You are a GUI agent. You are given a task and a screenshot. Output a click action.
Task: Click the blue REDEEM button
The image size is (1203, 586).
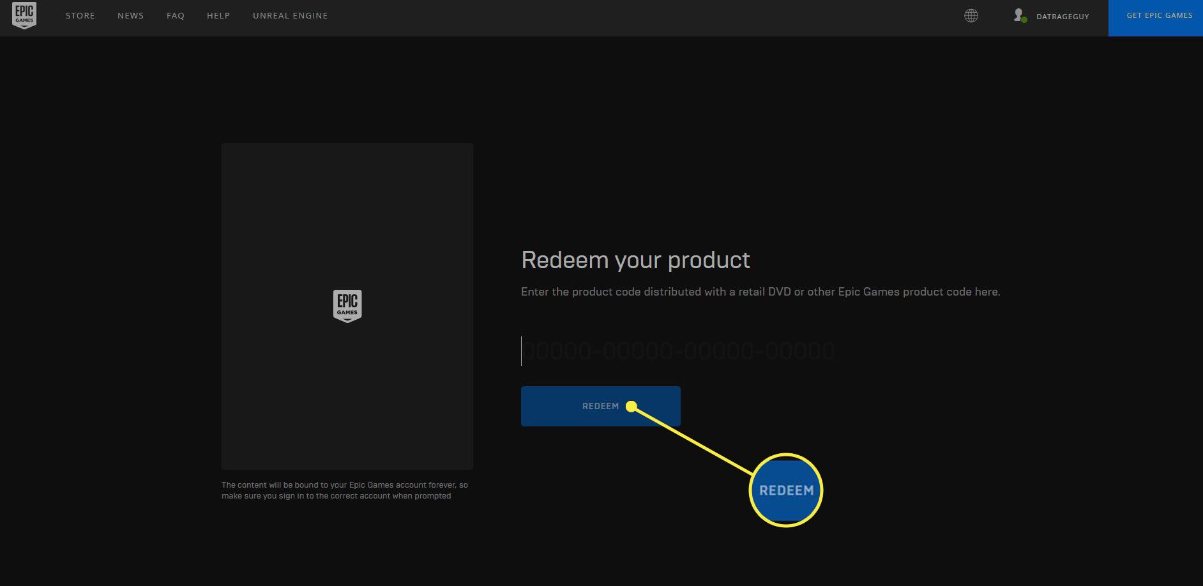tap(600, 406)
